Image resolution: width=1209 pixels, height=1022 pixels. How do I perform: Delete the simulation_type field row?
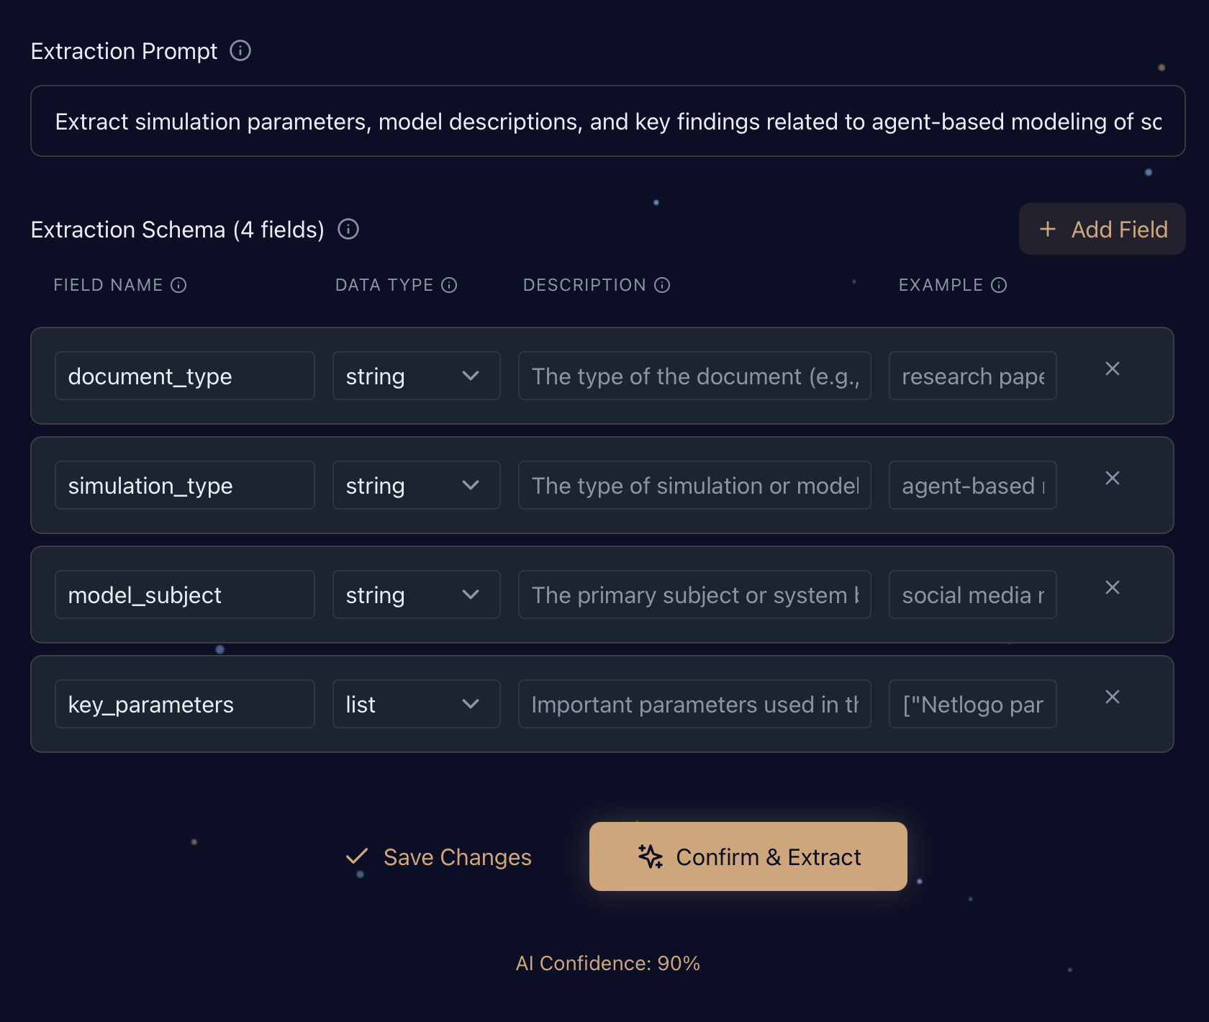point(1112,479)
